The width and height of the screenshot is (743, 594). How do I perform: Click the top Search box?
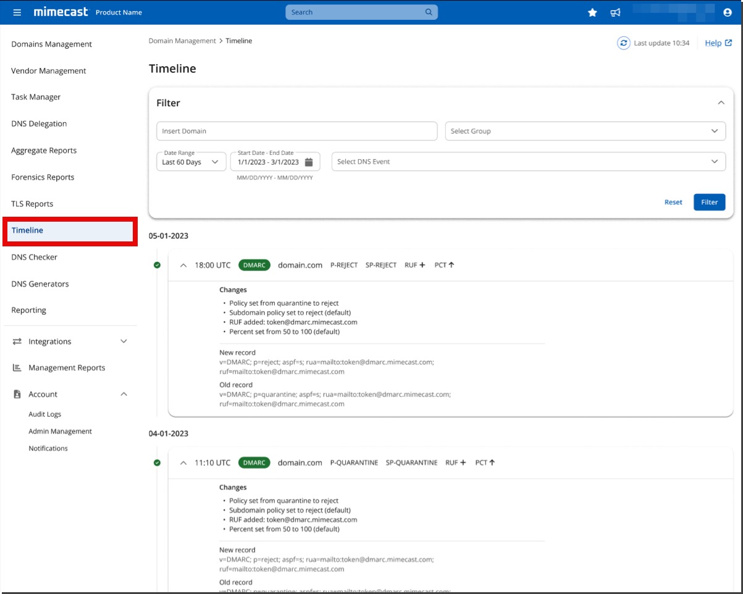pyautogui.click(x=361, y=12)
